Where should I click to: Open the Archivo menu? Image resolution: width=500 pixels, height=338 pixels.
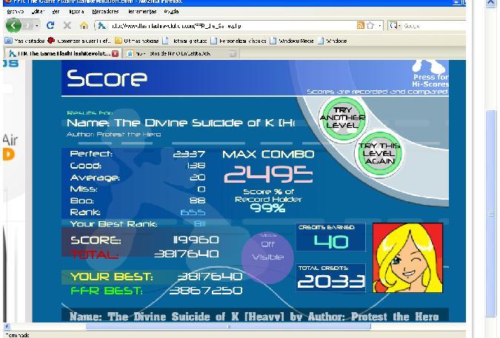click(15, 12)
